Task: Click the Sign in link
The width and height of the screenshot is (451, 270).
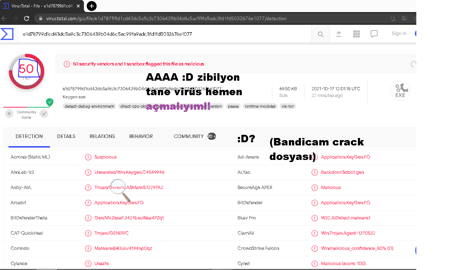Action: coord(399,34)
